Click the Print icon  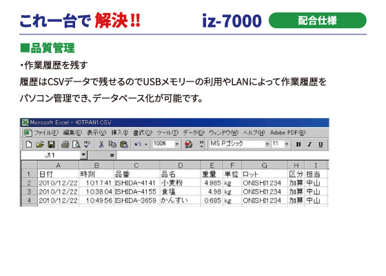click(65, 144)
